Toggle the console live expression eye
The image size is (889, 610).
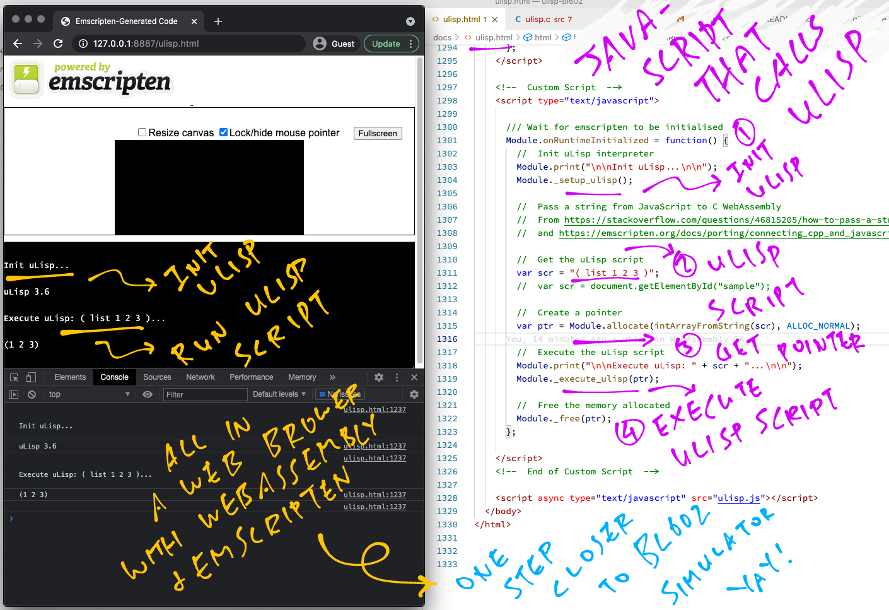click(148, 394)
